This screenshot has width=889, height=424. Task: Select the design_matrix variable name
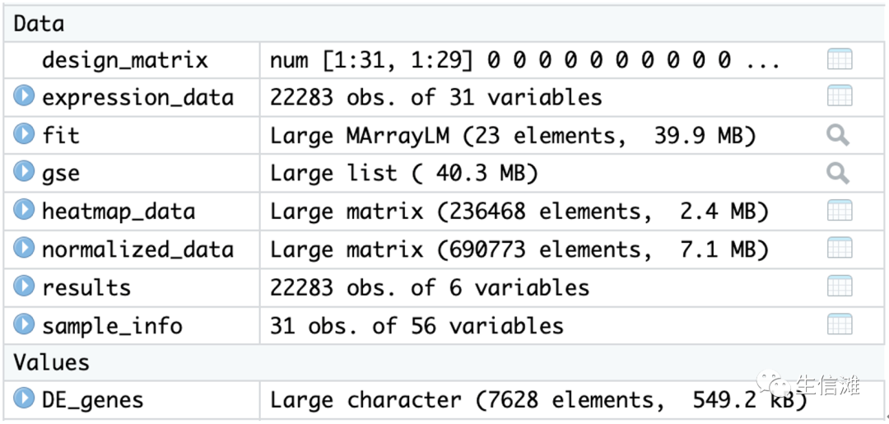click(x=124, y=60)
